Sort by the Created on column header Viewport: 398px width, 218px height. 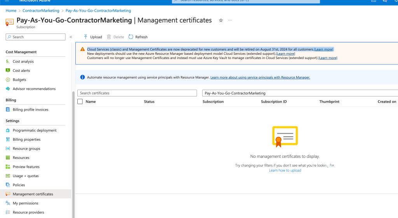coord(387,101)
